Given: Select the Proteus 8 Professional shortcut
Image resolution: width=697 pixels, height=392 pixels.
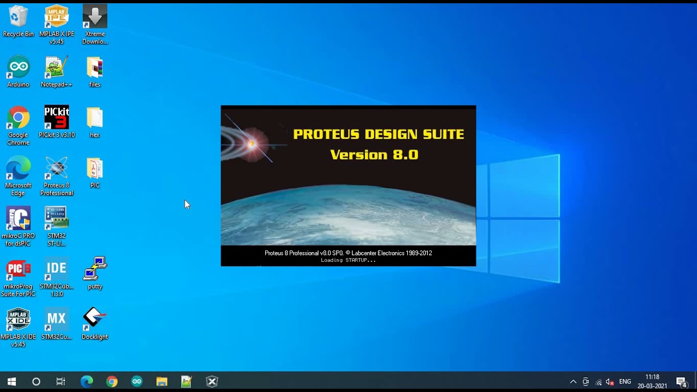Looking at the screenshot, I should click(x=56, y=176).
